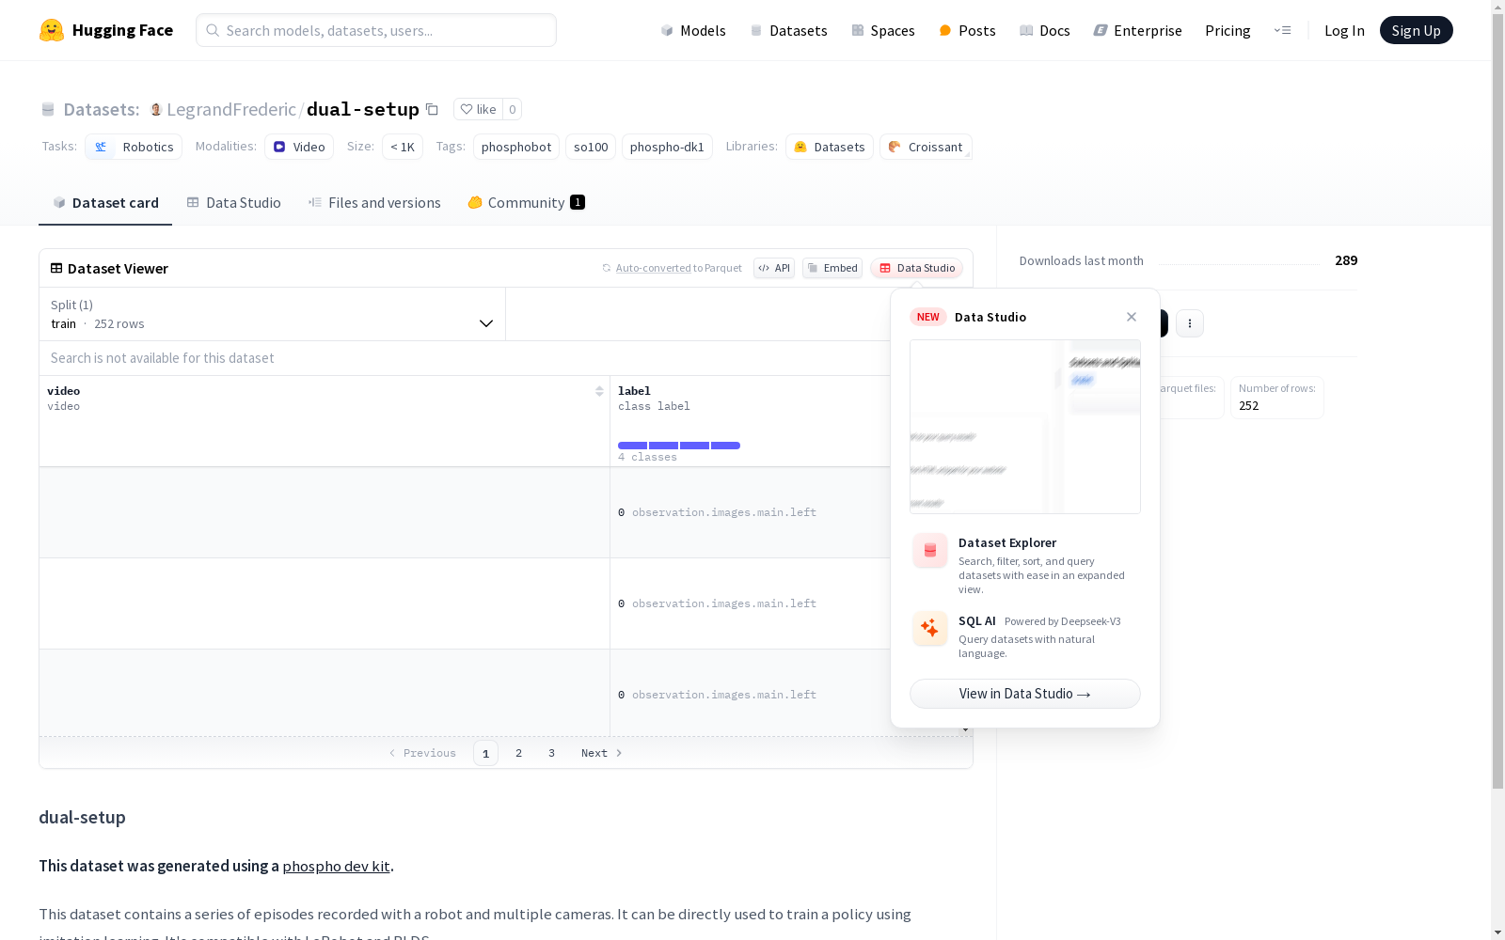Click the phosphobot tag
The height and width of the screenshot is (940, 1505).
[x=516, y=147]
